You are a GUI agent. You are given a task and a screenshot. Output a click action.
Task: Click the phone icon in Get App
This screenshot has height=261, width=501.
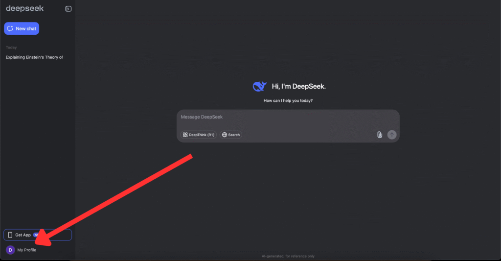10,235
